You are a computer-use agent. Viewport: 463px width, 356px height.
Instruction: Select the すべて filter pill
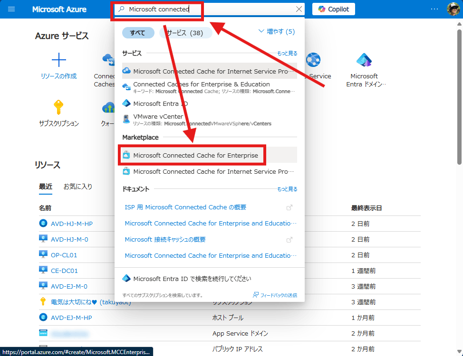click(x=138, y=33)
